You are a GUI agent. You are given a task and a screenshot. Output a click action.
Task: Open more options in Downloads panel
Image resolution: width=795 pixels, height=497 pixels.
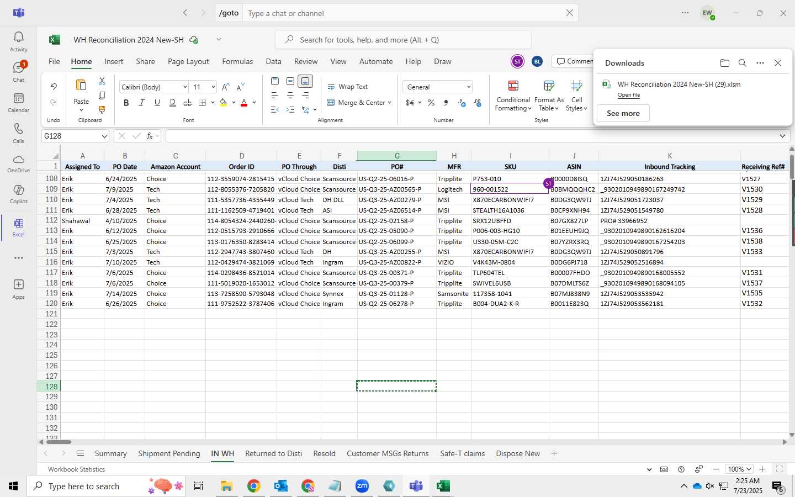point(760,63)
